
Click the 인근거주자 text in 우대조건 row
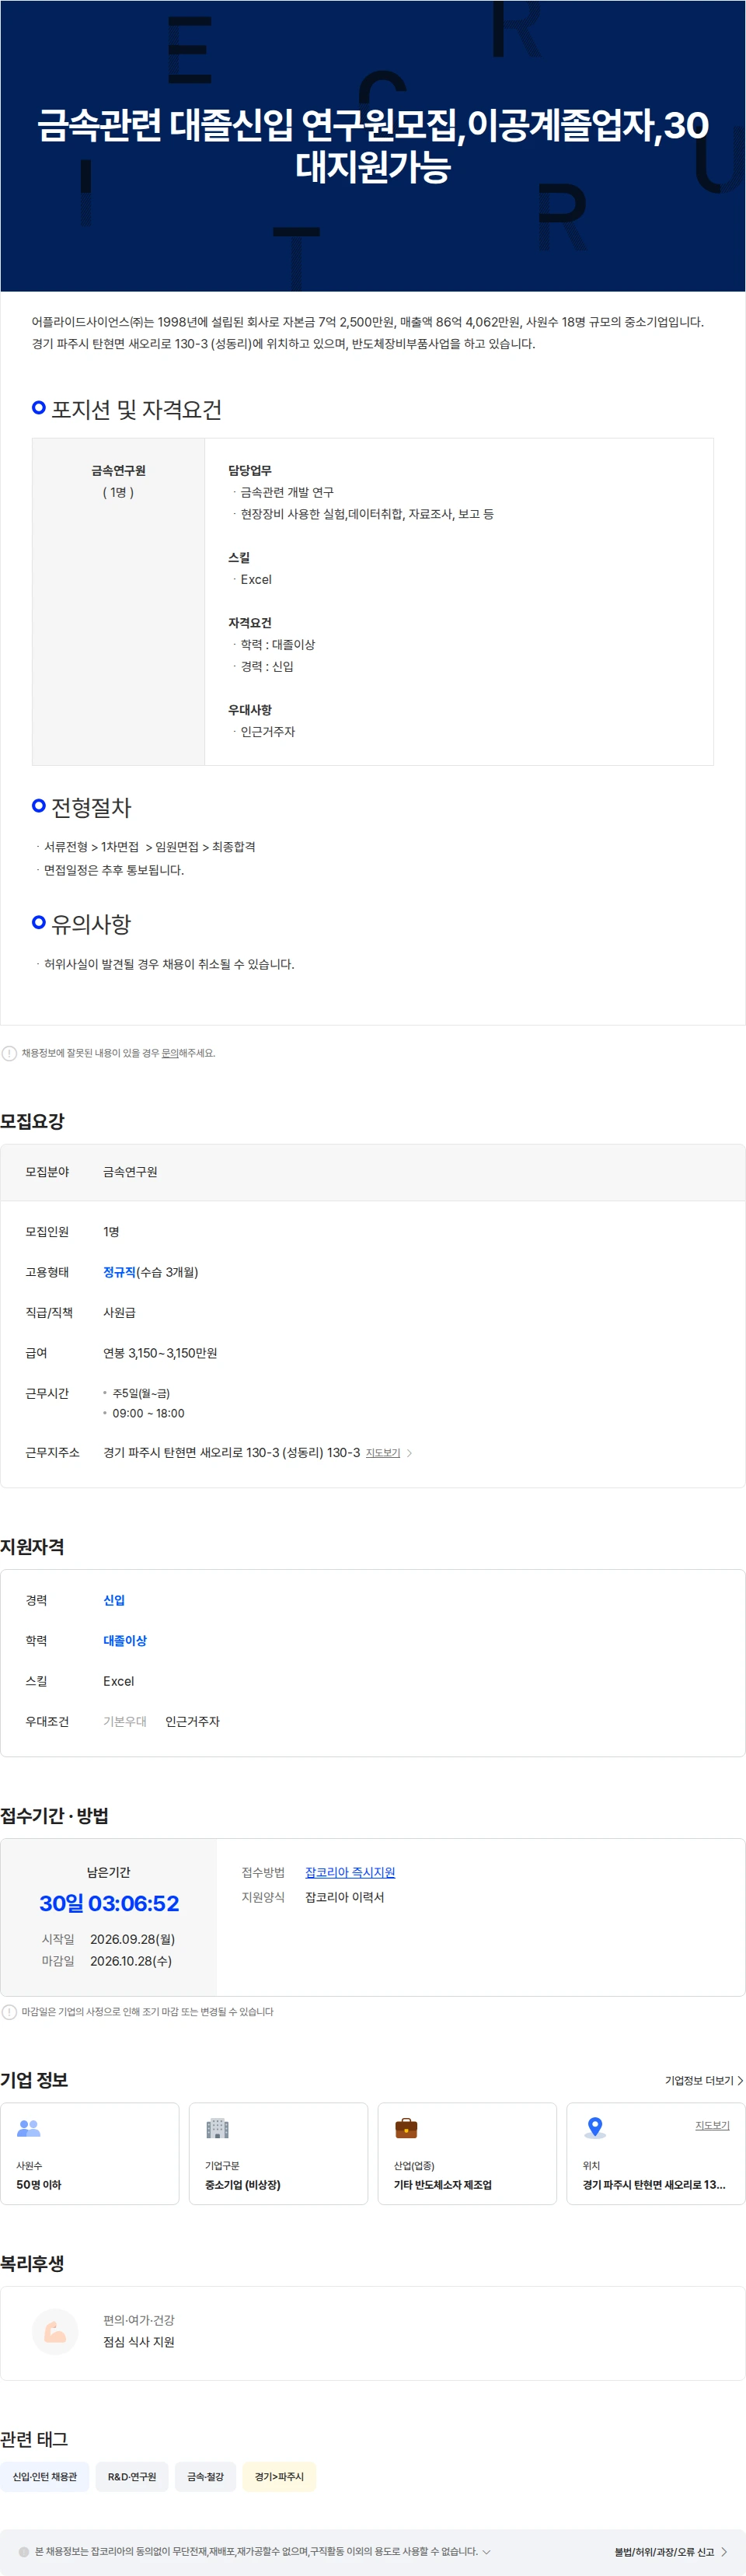192,1721
